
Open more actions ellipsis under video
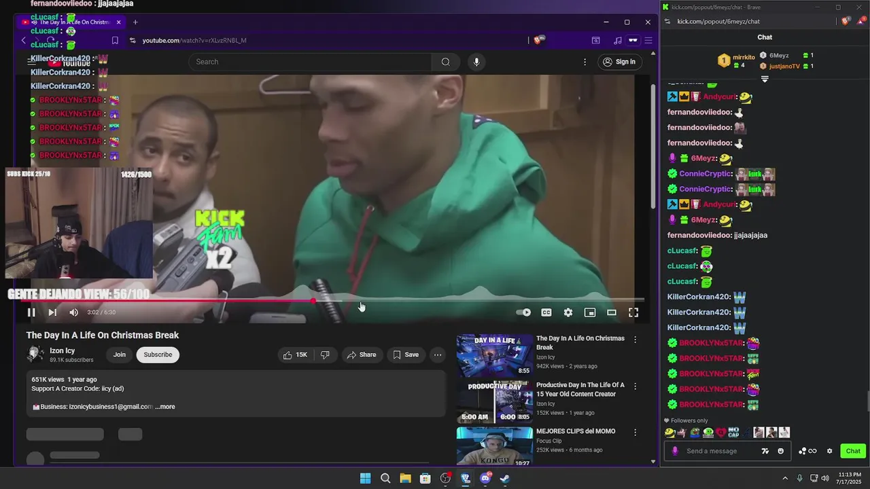[438, 355]
